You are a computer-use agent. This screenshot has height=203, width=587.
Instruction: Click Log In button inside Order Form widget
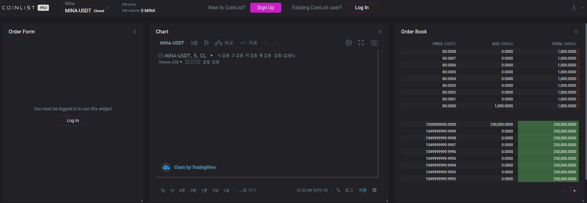tap(73, 121)
